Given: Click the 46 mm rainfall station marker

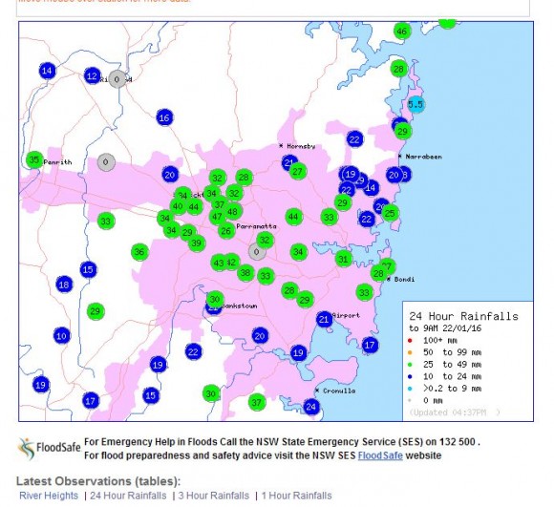Looking at the screenshot, I should (402, 32).
